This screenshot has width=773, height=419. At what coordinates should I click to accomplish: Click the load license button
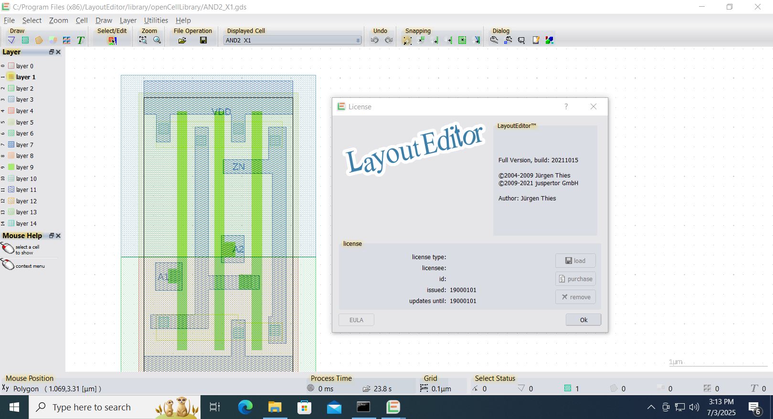(575, 261)
